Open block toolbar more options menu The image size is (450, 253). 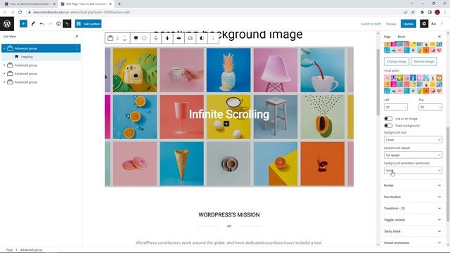point(213,38)
